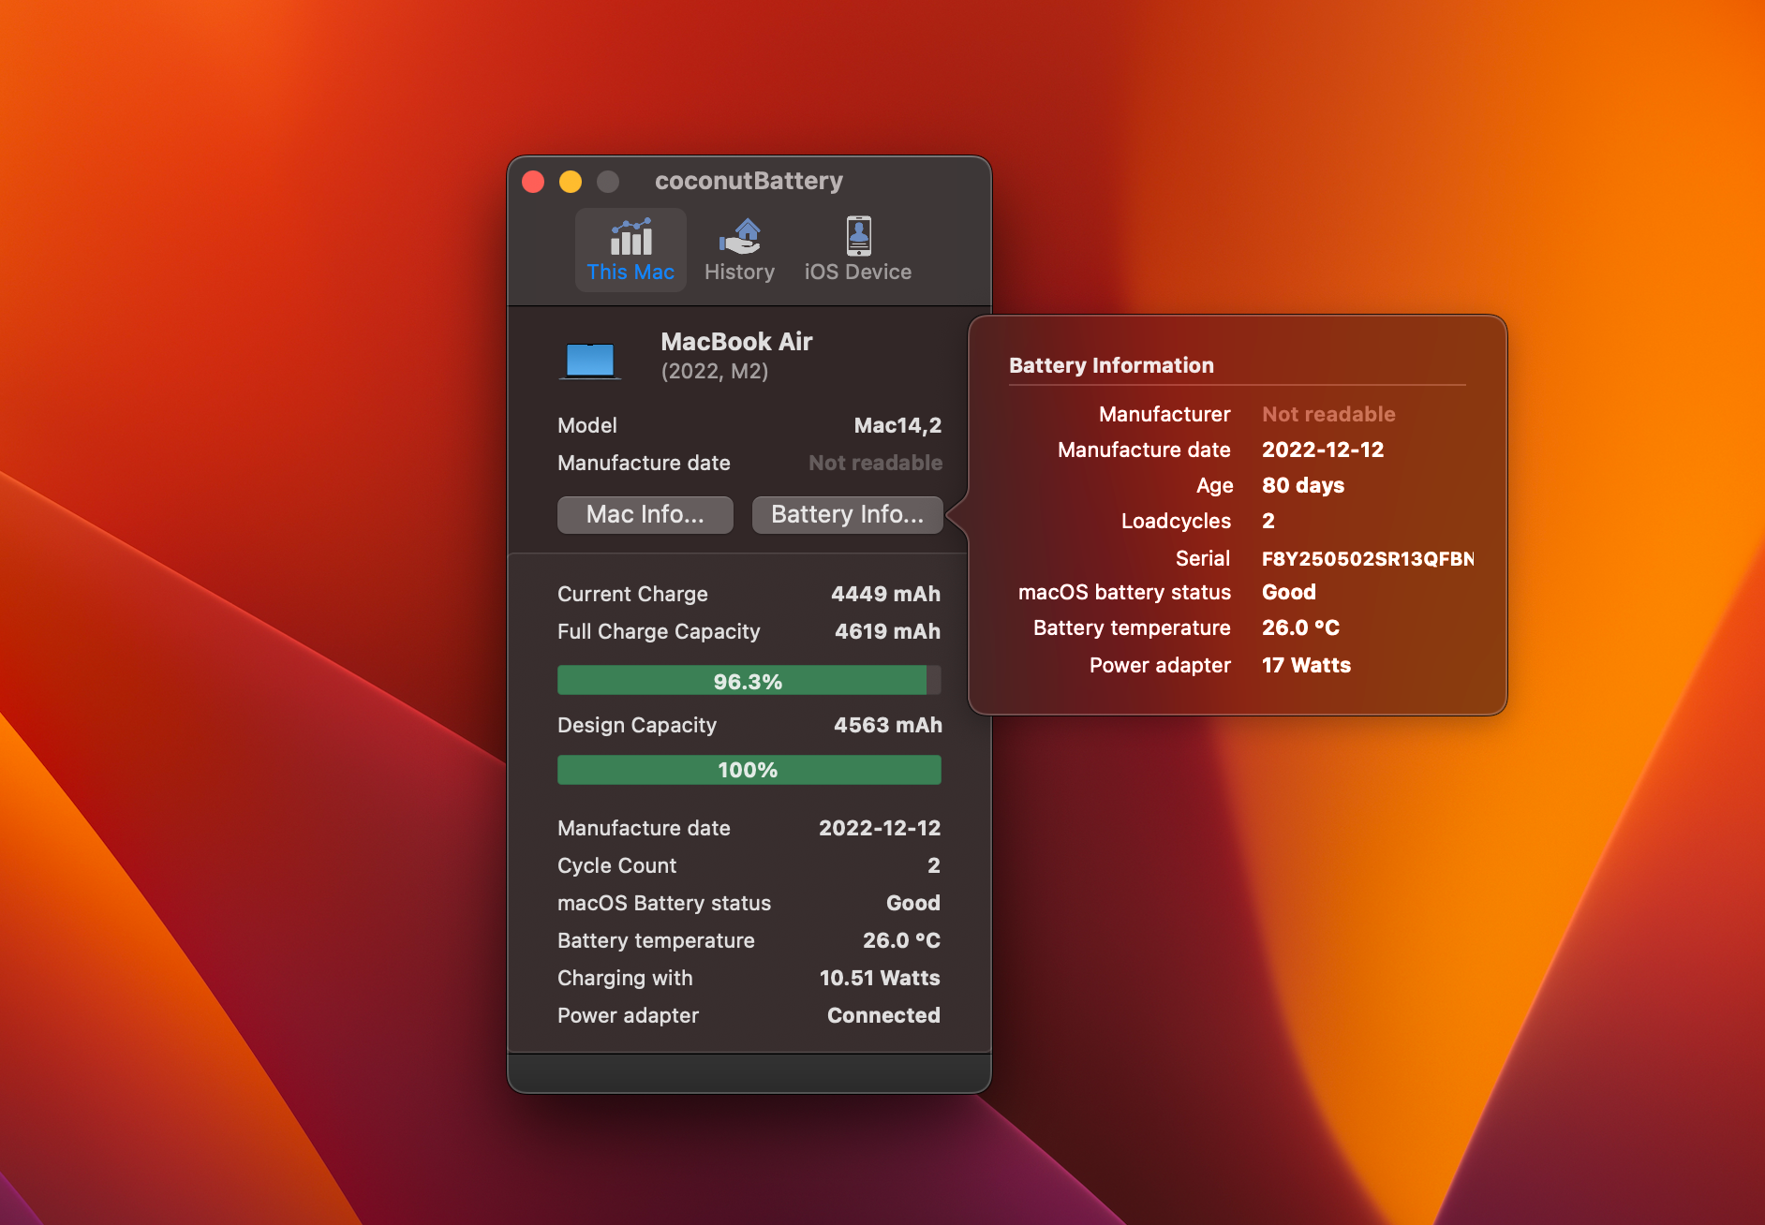Click the 4449 mAh current charge value

885,594
